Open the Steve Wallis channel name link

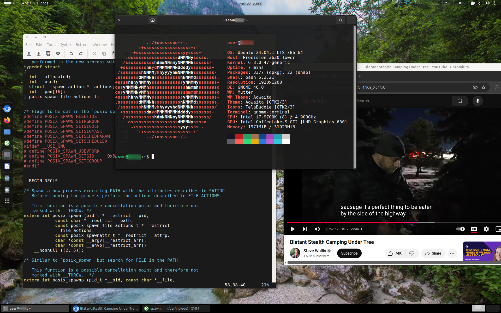pos(315,251)
